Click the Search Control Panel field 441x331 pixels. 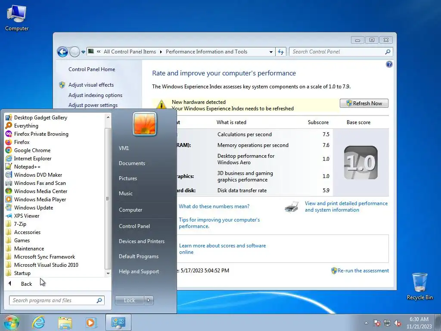[341, 52]
